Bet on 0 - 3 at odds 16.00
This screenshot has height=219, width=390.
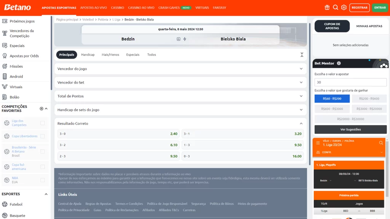click(x=243, y=156)
